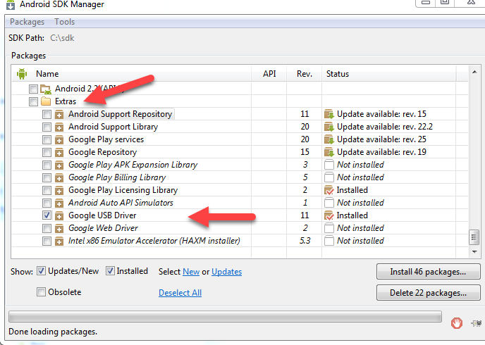Click update status icon for Google Repository

pos(329,152)
